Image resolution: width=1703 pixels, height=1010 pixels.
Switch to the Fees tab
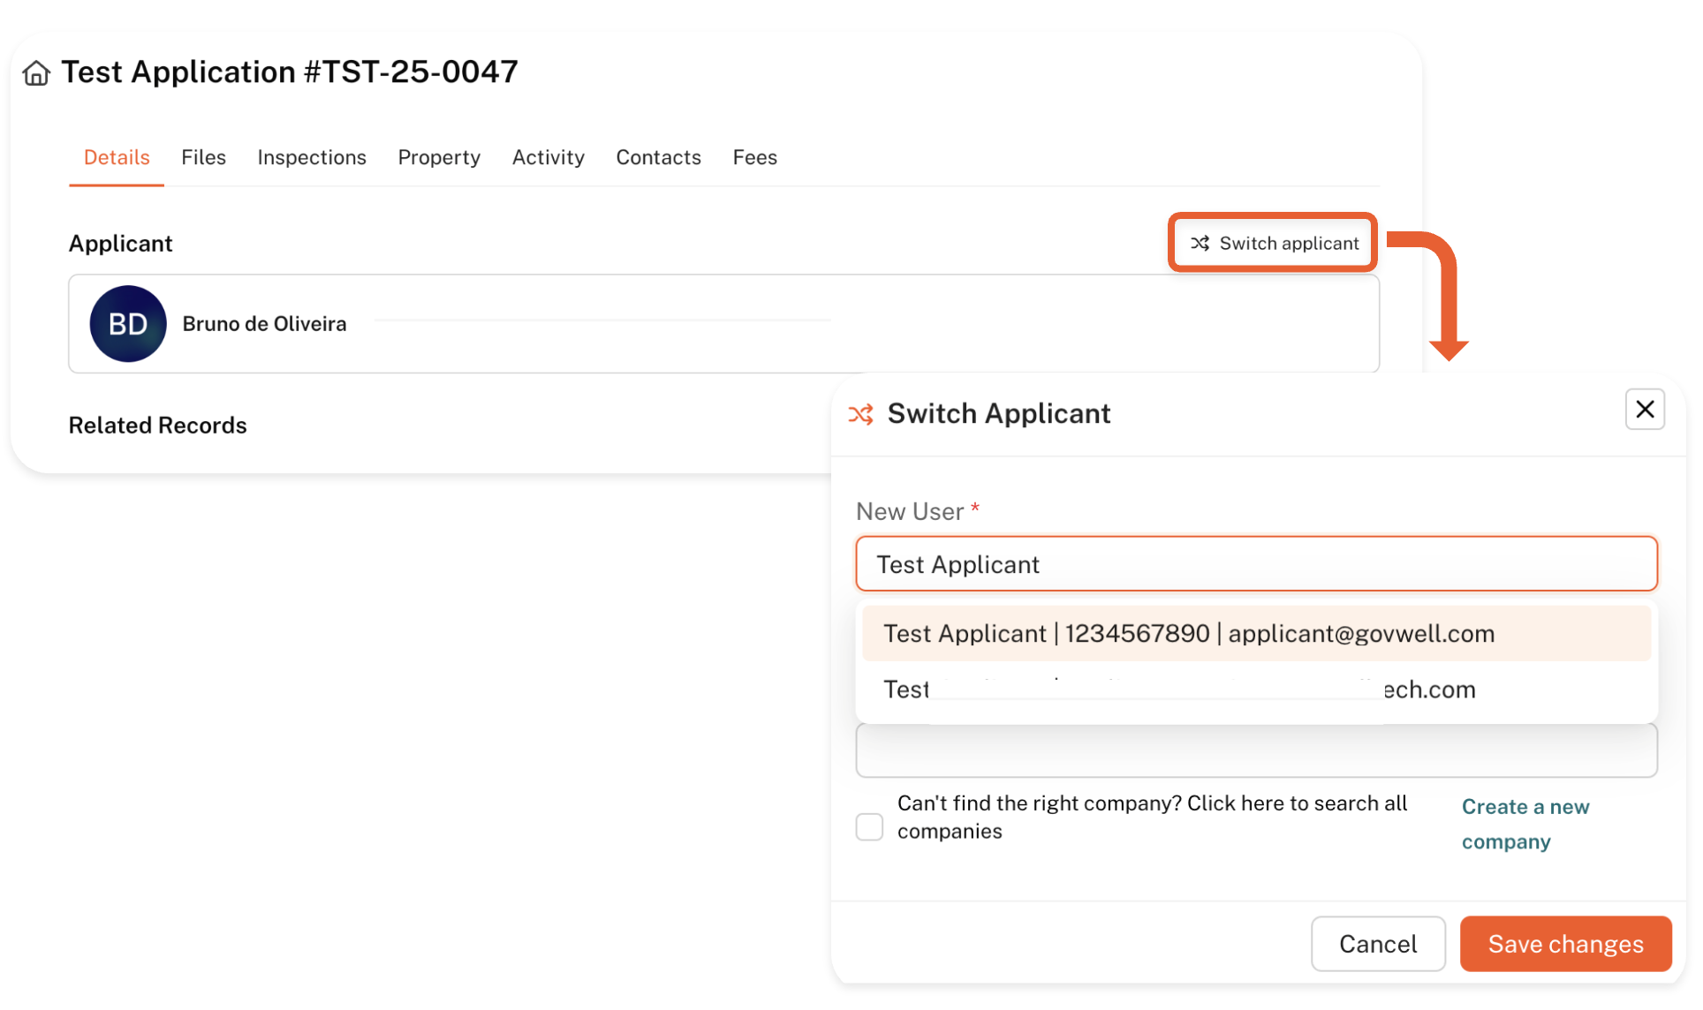click(x=754, y=157)
